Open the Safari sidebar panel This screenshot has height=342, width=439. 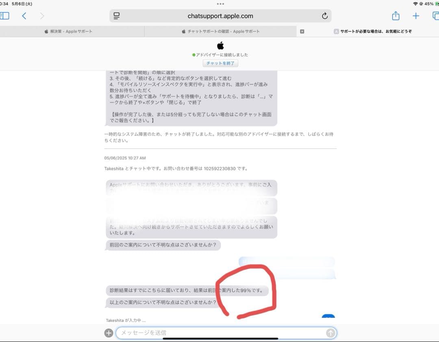(x=4, y=16)
